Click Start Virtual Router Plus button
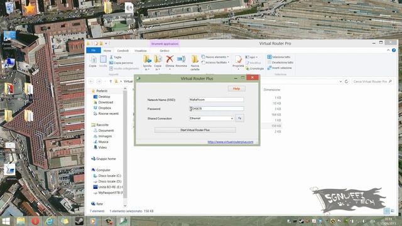Viewport: 402px width, 226px height. [195, 130]
